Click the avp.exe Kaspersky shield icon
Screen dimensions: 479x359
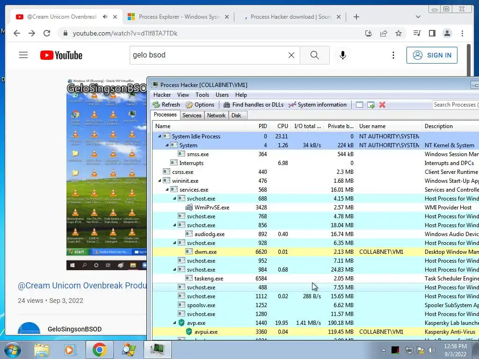click(181, 323)
